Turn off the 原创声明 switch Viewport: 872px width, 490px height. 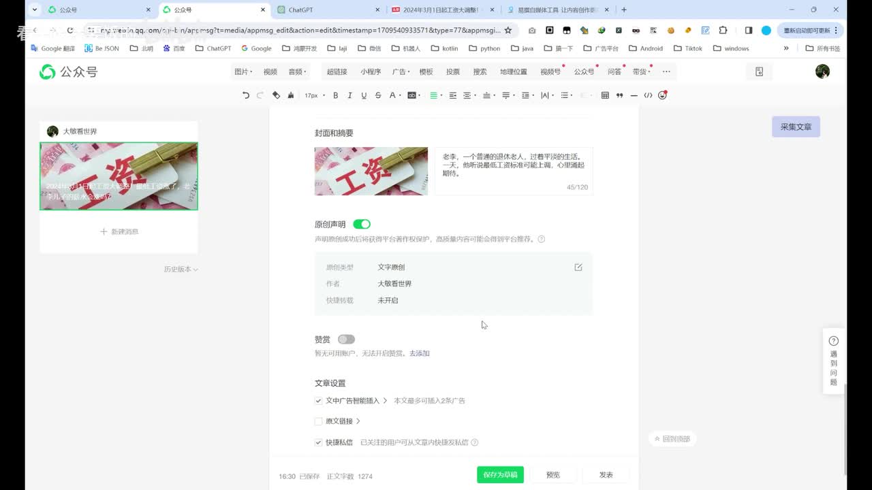[x=362, y=224]
